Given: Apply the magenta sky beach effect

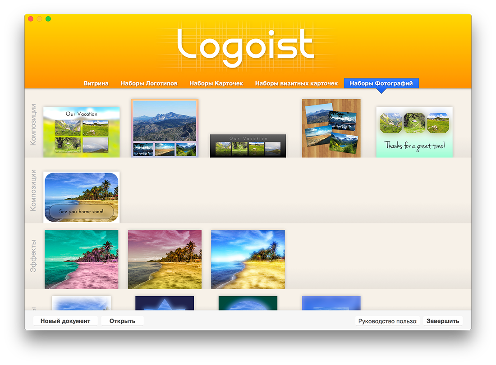Looking at the screenshot, I should point(165,260).
